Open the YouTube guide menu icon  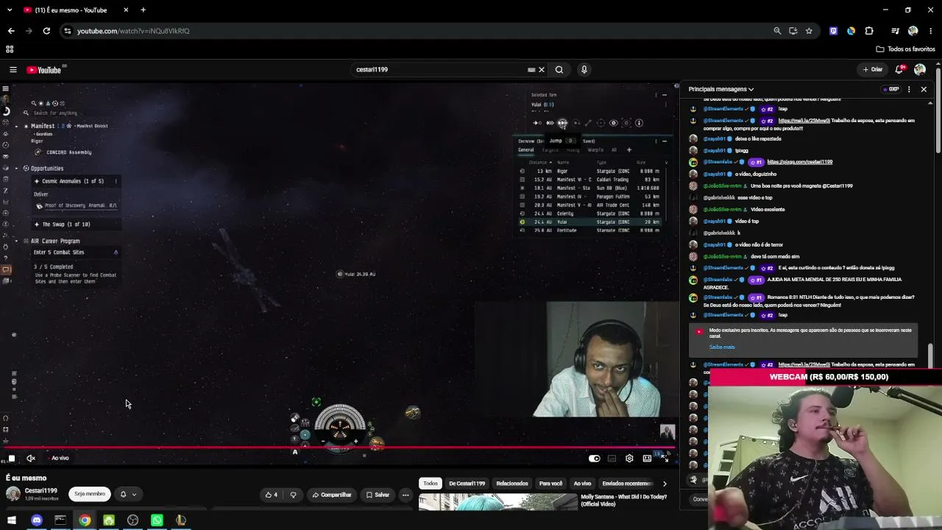click(x=13, y=70)
